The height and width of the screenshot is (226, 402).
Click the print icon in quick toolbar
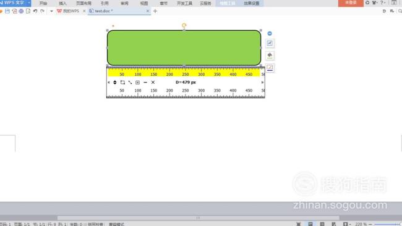click(21, 11)
